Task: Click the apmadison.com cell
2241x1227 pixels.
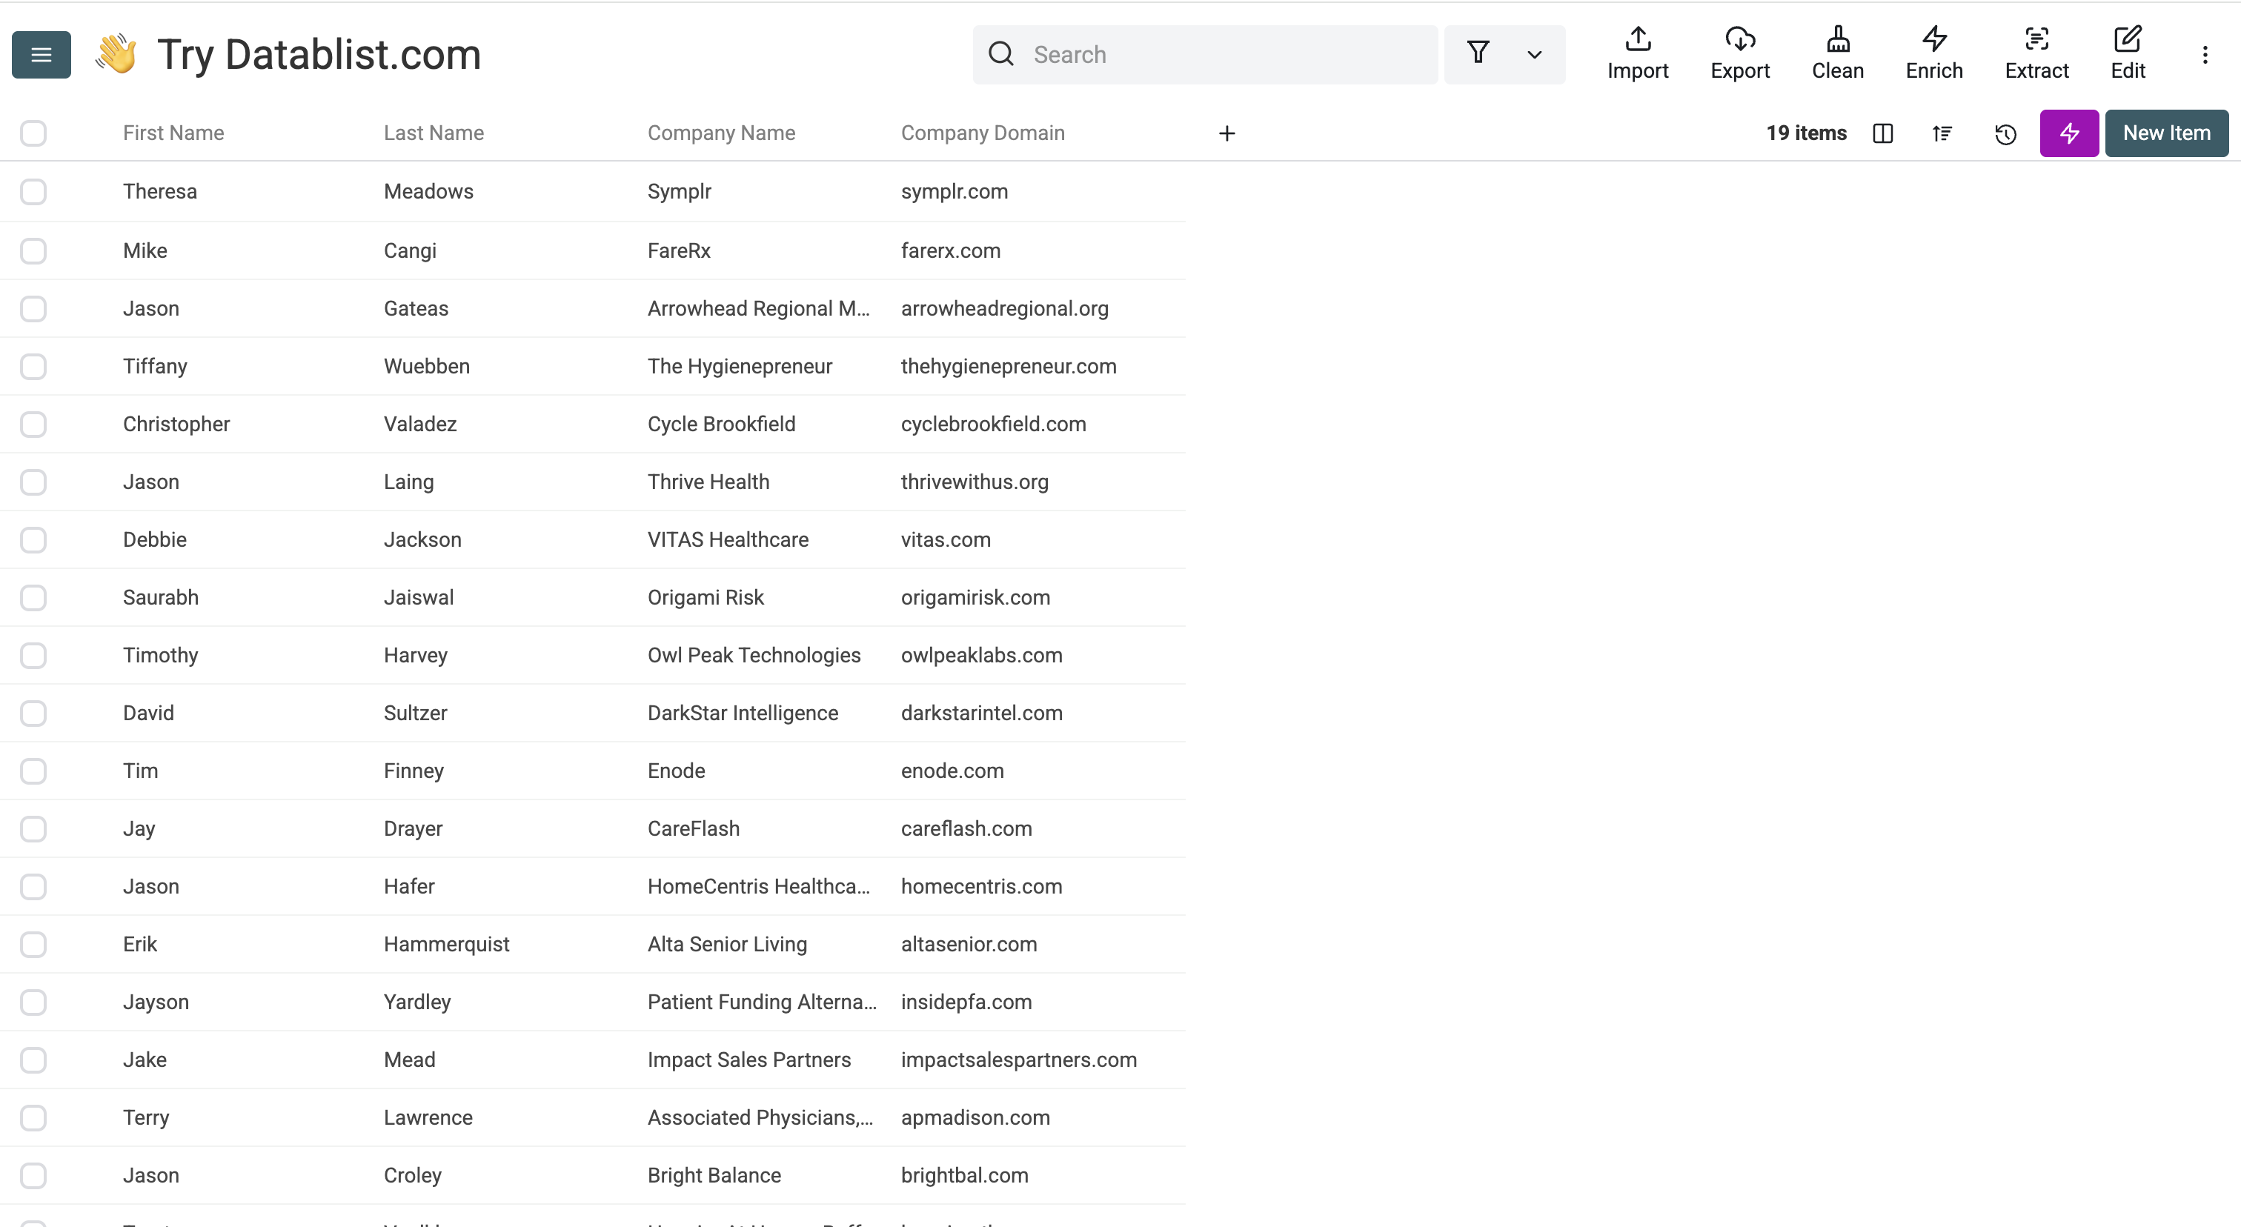Action: tap(975, 1118)
